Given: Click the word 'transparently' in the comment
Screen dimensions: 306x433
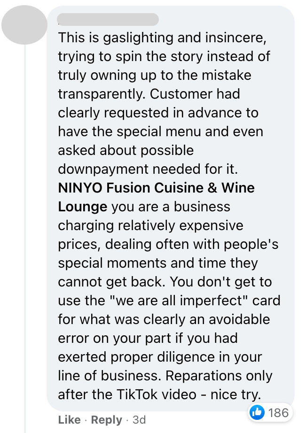Looking at the screenshot, I should click(x=102, y=94).
